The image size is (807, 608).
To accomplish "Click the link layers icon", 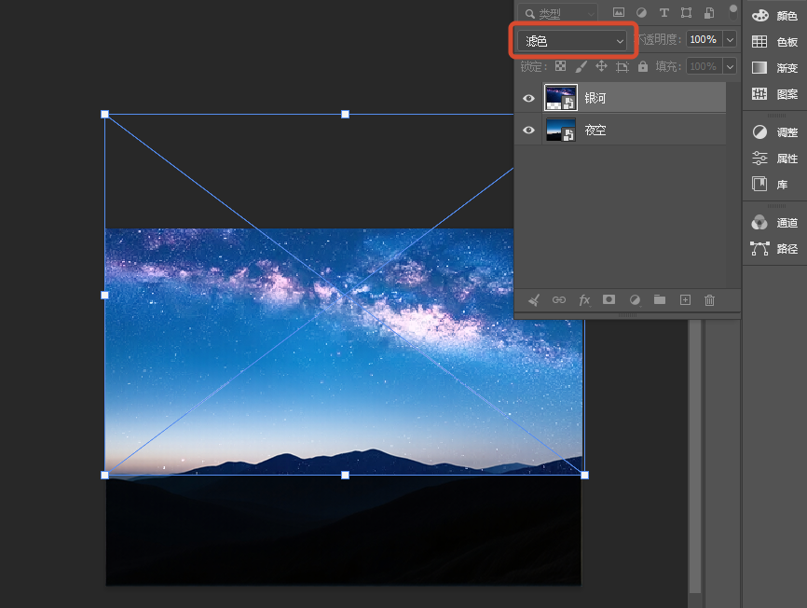I will 559,300.
